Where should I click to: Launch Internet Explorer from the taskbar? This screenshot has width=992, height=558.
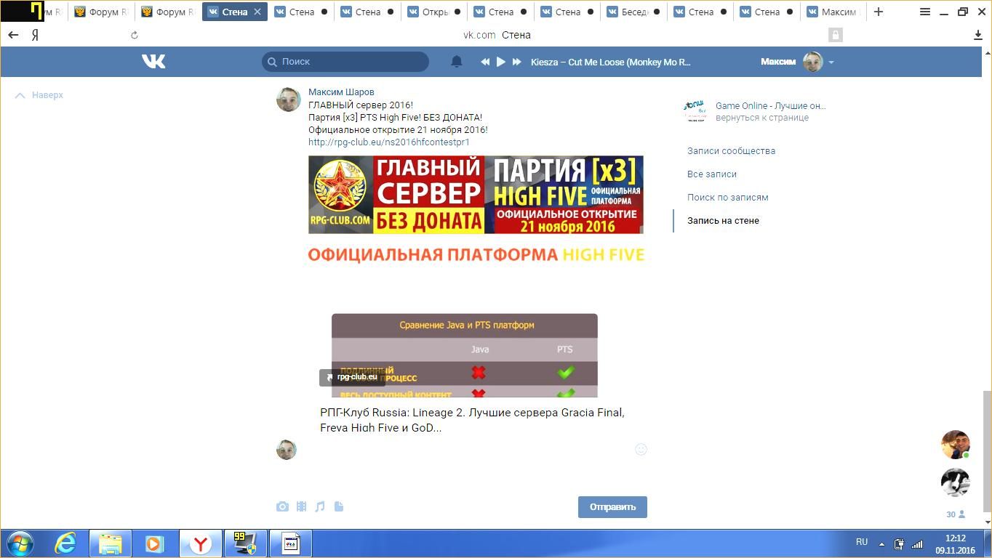65,543
